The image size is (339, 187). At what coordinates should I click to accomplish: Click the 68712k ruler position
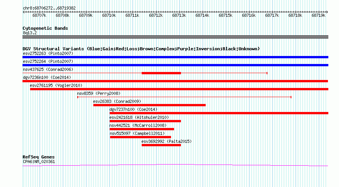coord(156,15)
